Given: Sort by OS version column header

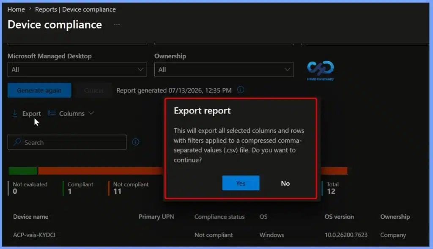Looking at the screenshot, I should point(339,217).
